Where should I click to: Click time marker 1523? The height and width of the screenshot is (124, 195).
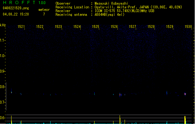[58, 27]
